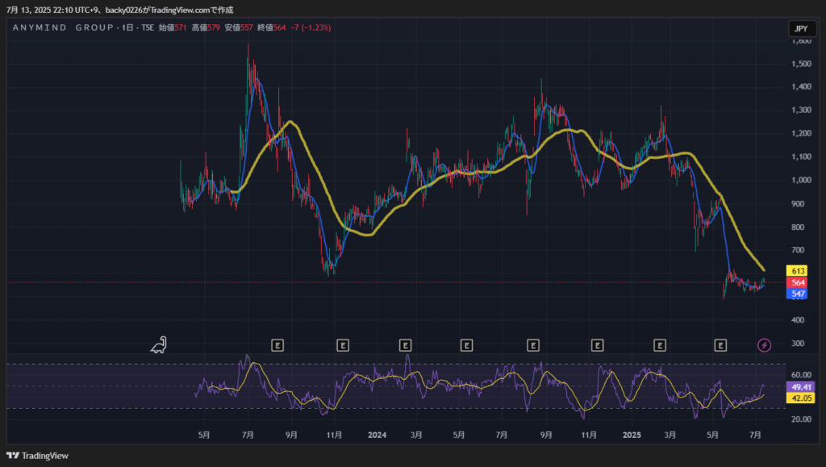The width and height of the screenshot is (826, 467).
Task: Click the yellow 613 moving average price label
Action: (797, 271)
